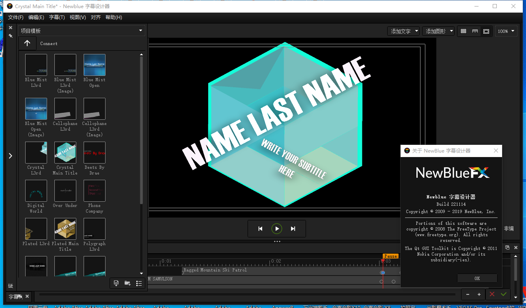The image size is (526, 308).
Task: Click the icon above the 字幕 tab
Action: coord(11,286)
